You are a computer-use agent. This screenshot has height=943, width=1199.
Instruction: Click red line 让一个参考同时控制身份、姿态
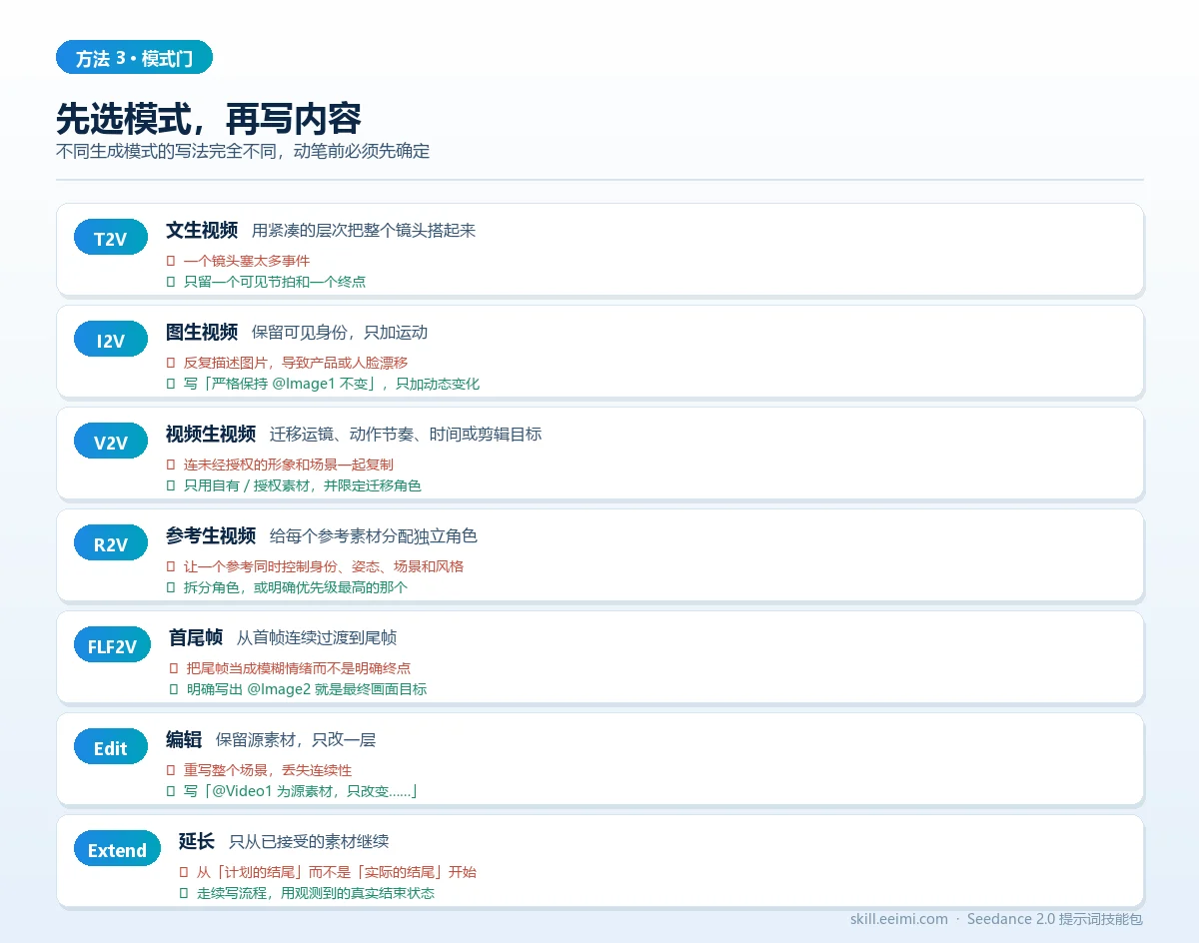pos(324,566)
